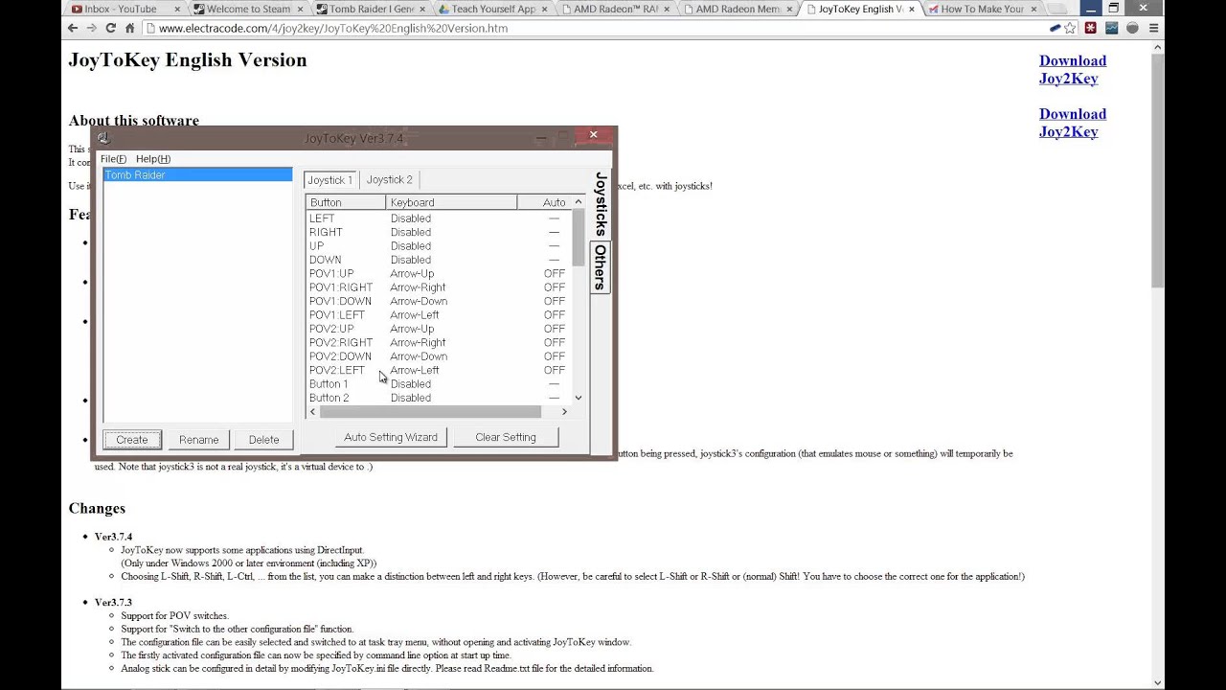Click the list's horizontal scrollbar thumb
Image resolution: width=1226 pixels, height=690 pixels.
tap(430, 412)
